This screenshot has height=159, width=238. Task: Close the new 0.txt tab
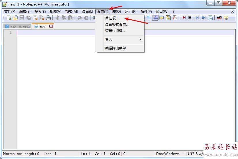pyautogui.click(x=29, y=26)
